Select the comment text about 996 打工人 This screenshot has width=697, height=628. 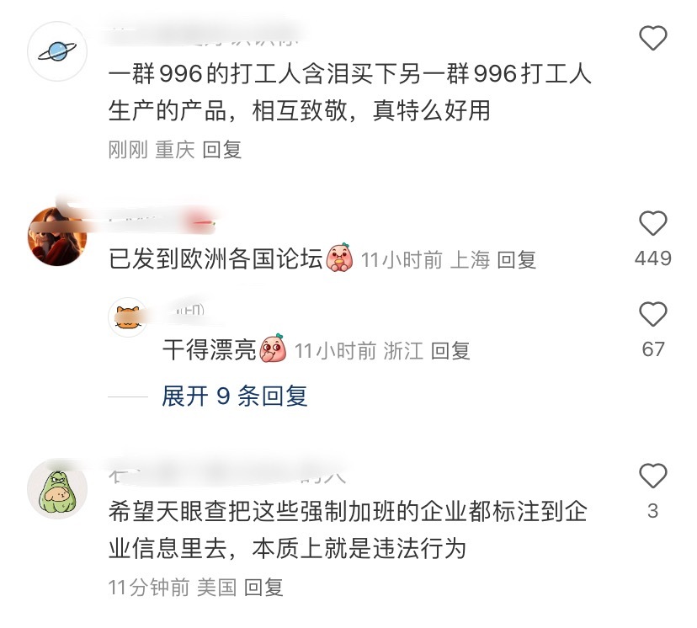[x=350, y=92]
